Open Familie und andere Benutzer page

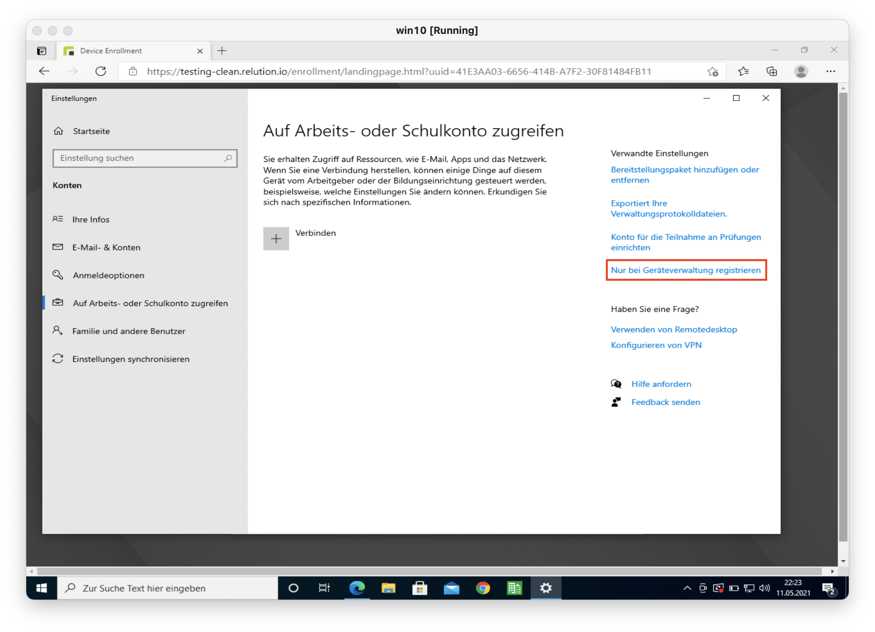click(129, 331)
